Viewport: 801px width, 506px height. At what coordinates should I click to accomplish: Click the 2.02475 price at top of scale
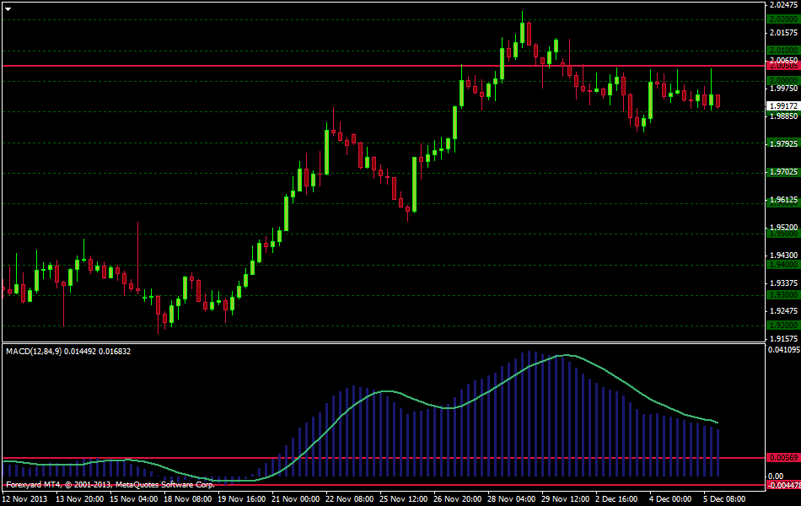783,5
